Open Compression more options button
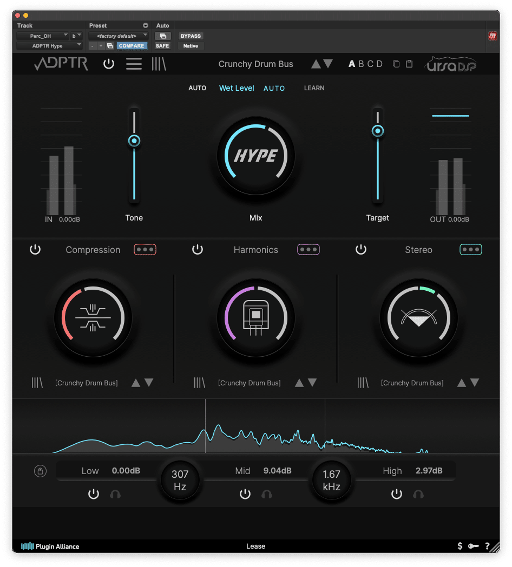This screenshot has width=512, height=567. point(145,250)
